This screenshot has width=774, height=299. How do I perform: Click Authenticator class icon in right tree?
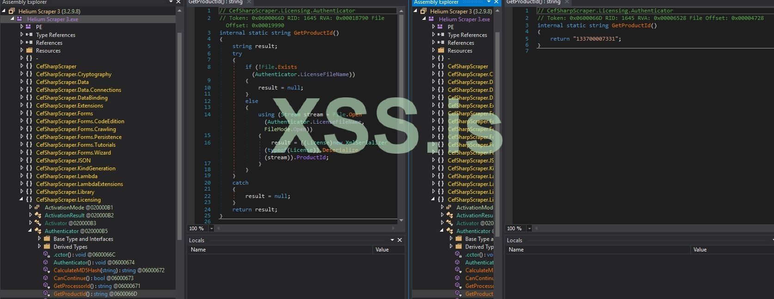[450, 231]
